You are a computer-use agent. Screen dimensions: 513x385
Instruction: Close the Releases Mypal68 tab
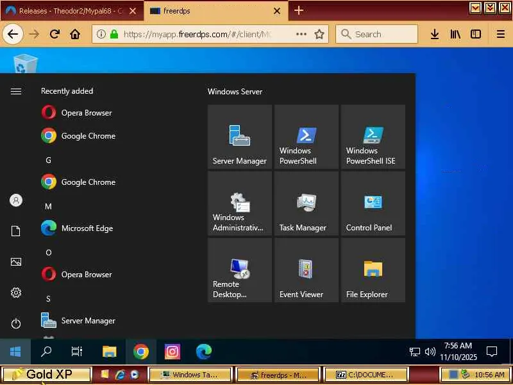133,11
